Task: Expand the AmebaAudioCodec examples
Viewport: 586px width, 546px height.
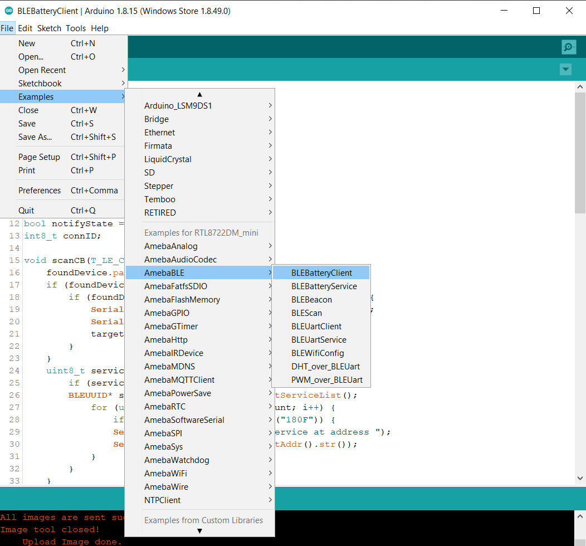Action: click(x=199, y=260)
